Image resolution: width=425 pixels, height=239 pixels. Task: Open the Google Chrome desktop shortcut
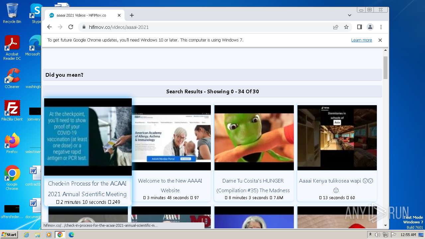(x=12, y=178)
